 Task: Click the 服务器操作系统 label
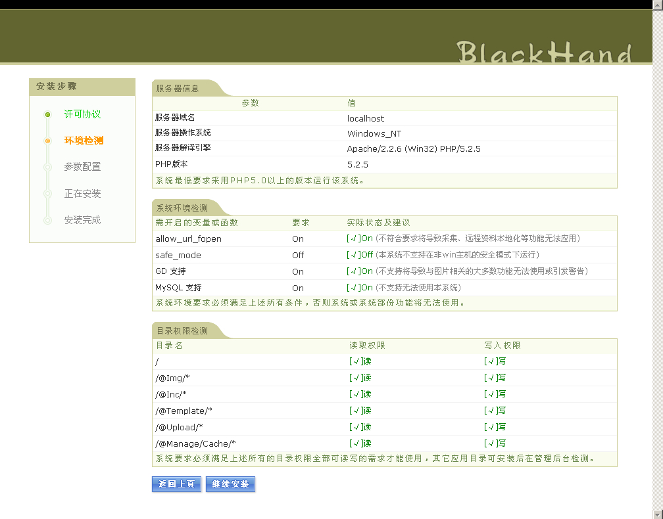coord(183,133)
